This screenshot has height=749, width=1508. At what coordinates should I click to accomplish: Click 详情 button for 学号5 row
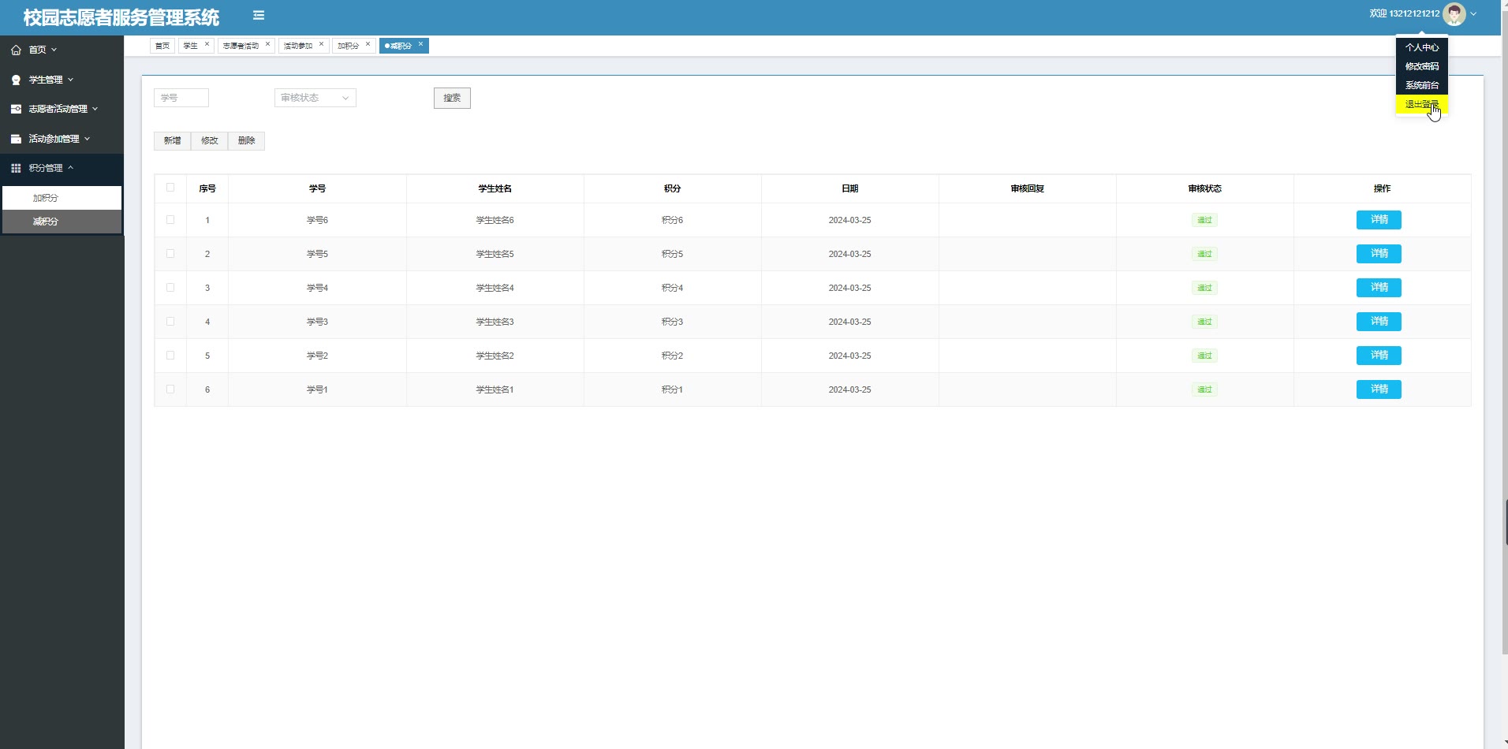pyautogui.click(x=1378, y=254)
